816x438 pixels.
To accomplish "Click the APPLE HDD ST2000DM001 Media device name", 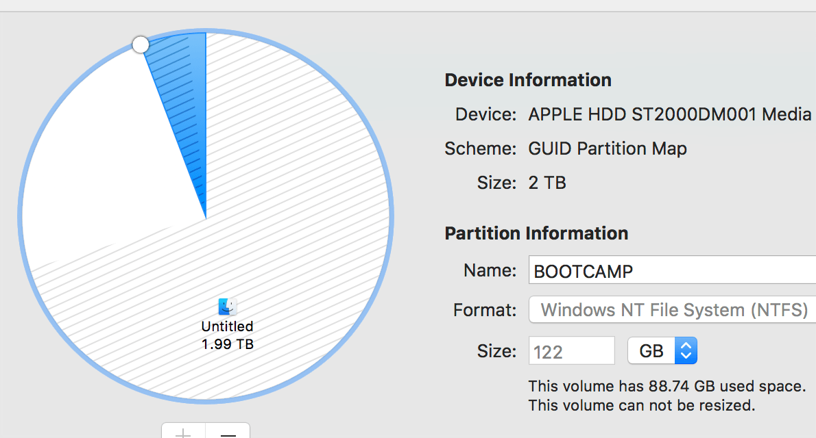I will click(669, 114).
